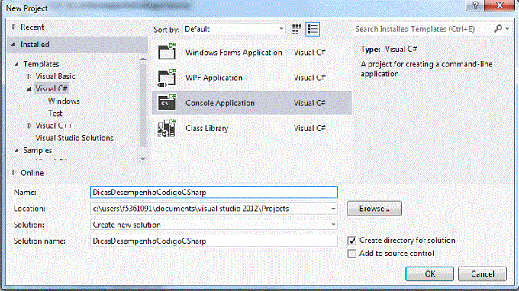Collapse the Visual C# node arrow
Viewport: 519px width, 291px height.
point(29,89)
